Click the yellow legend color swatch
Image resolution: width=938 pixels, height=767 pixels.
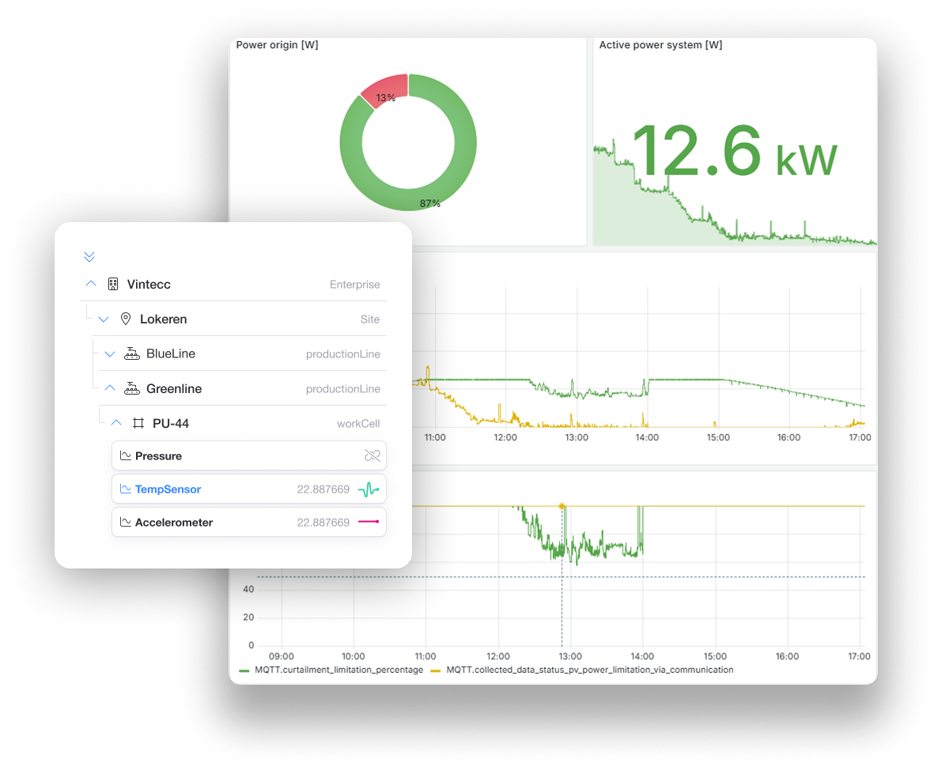(436, 671)
